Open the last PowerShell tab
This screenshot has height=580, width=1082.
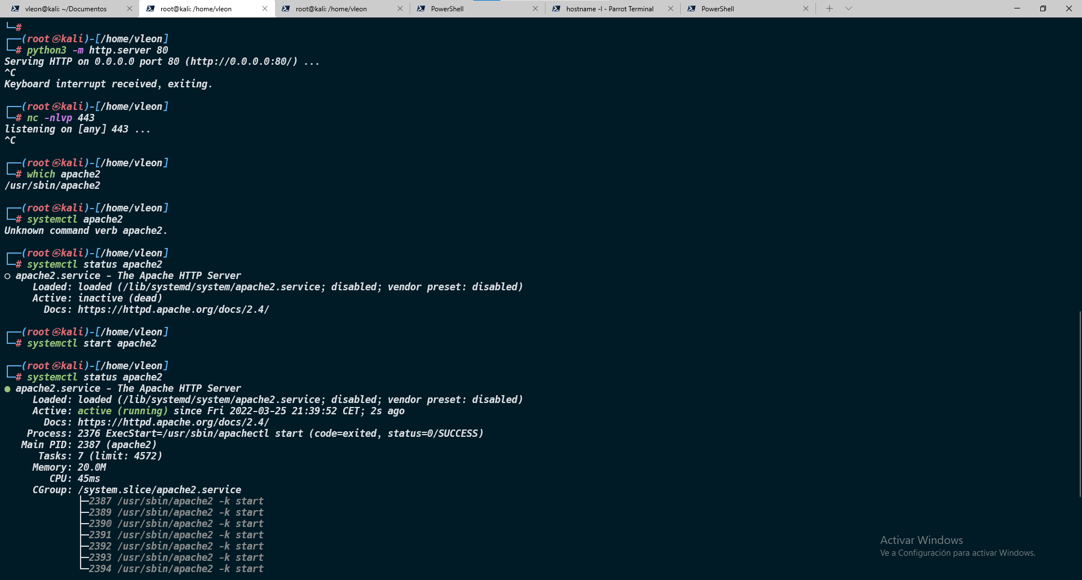[717, 9]
